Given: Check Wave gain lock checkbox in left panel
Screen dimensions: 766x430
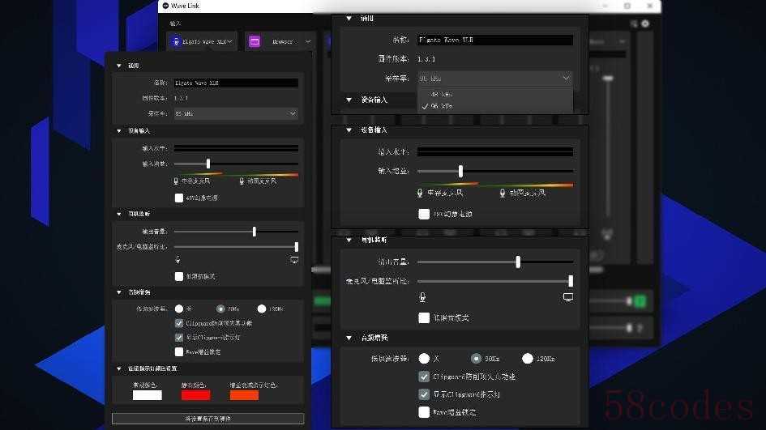Looking at the screenshot, I should tap(179, 351).
